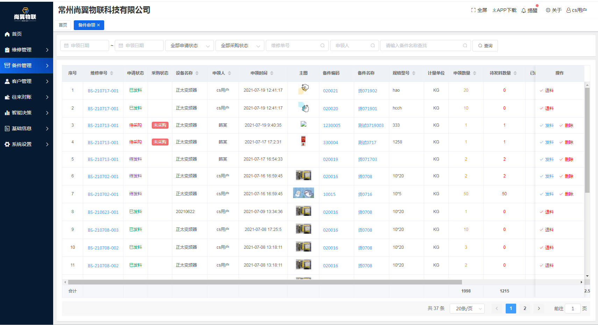This screenshot has height=325, width=598.
Task: Sort by 申领时间 column sort arrows
Action: pyautogui.click(x=272, y=73)
